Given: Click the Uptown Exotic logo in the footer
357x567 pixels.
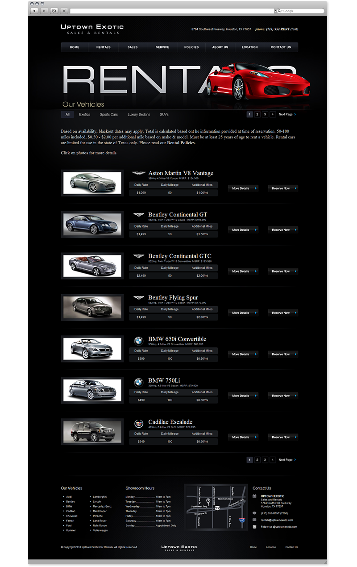Looking at the screenshot, I should [x=179, y=547].
